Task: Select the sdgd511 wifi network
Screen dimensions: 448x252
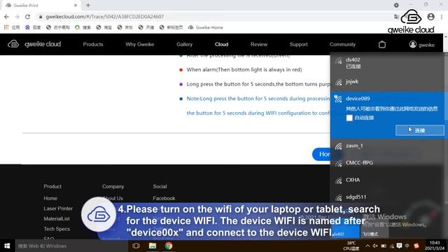Action: 387,197
